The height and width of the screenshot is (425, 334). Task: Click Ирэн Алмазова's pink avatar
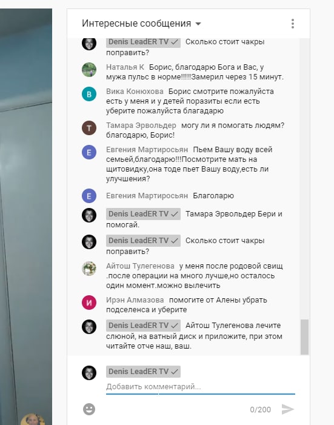pyautogui.click(x=89, y=303)
